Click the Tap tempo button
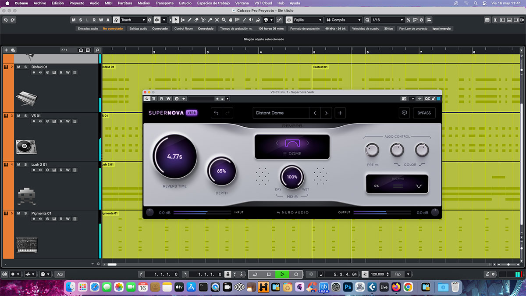The image size is (526, 296). (398, 274)
